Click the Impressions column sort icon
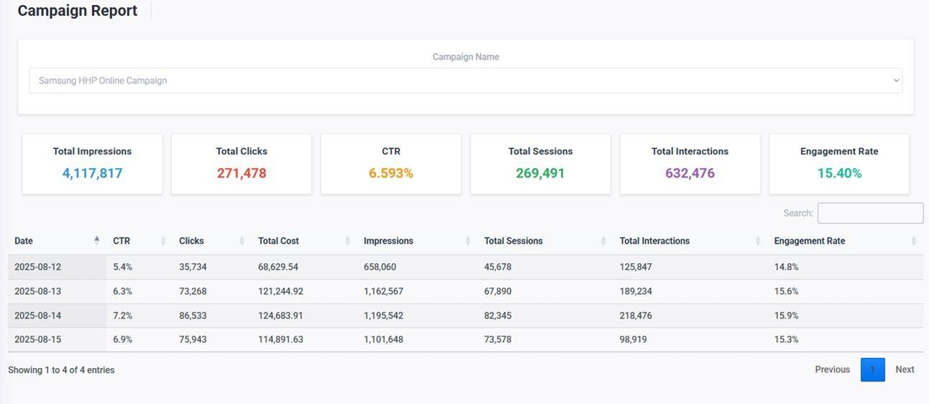Viewport: 929px width, 404px height. 468,241
